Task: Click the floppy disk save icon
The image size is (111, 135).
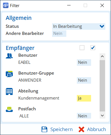Action: tap(44, 129)
